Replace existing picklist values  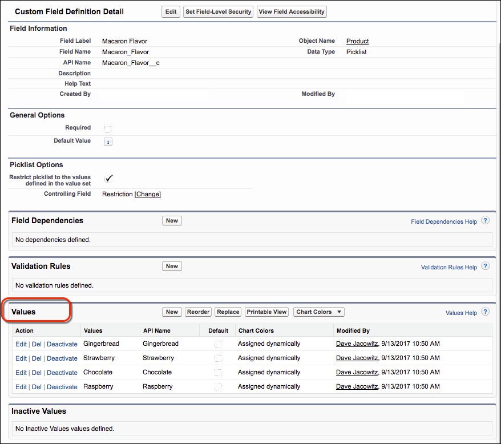click(x=228, y=312)
